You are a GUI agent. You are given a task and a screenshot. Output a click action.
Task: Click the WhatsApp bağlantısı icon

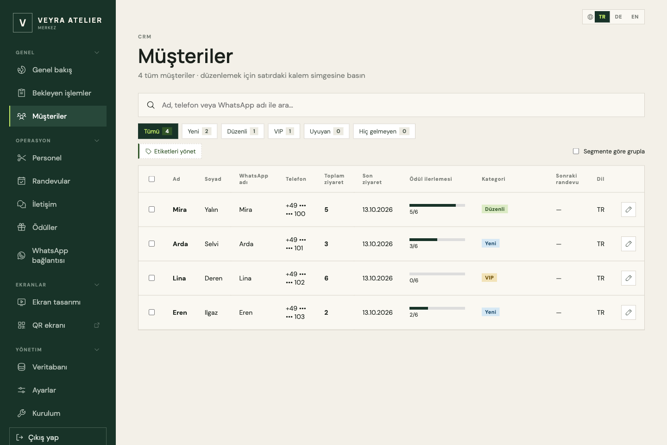pos(21,255)
